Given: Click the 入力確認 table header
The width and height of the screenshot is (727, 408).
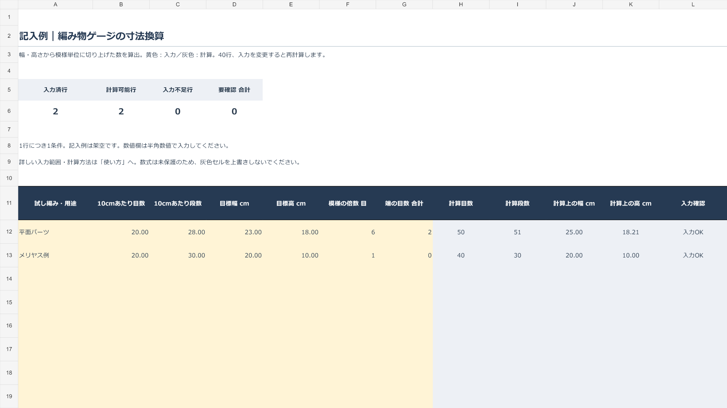Looking at the screenshot, I should tap(693, 204).
